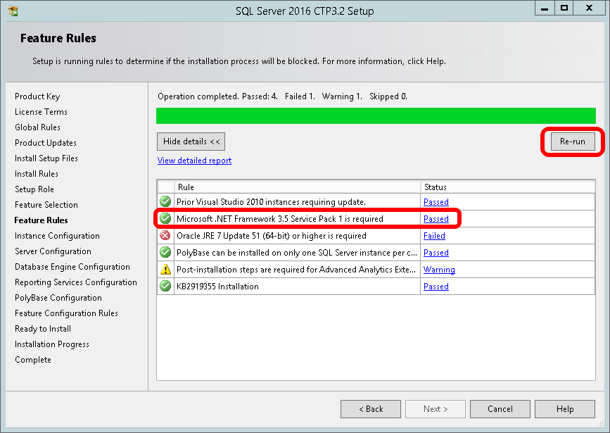610x433 pixels.
Task: Click green check icon for .NET Framework 3.5 rule
Action: [165, 218]
